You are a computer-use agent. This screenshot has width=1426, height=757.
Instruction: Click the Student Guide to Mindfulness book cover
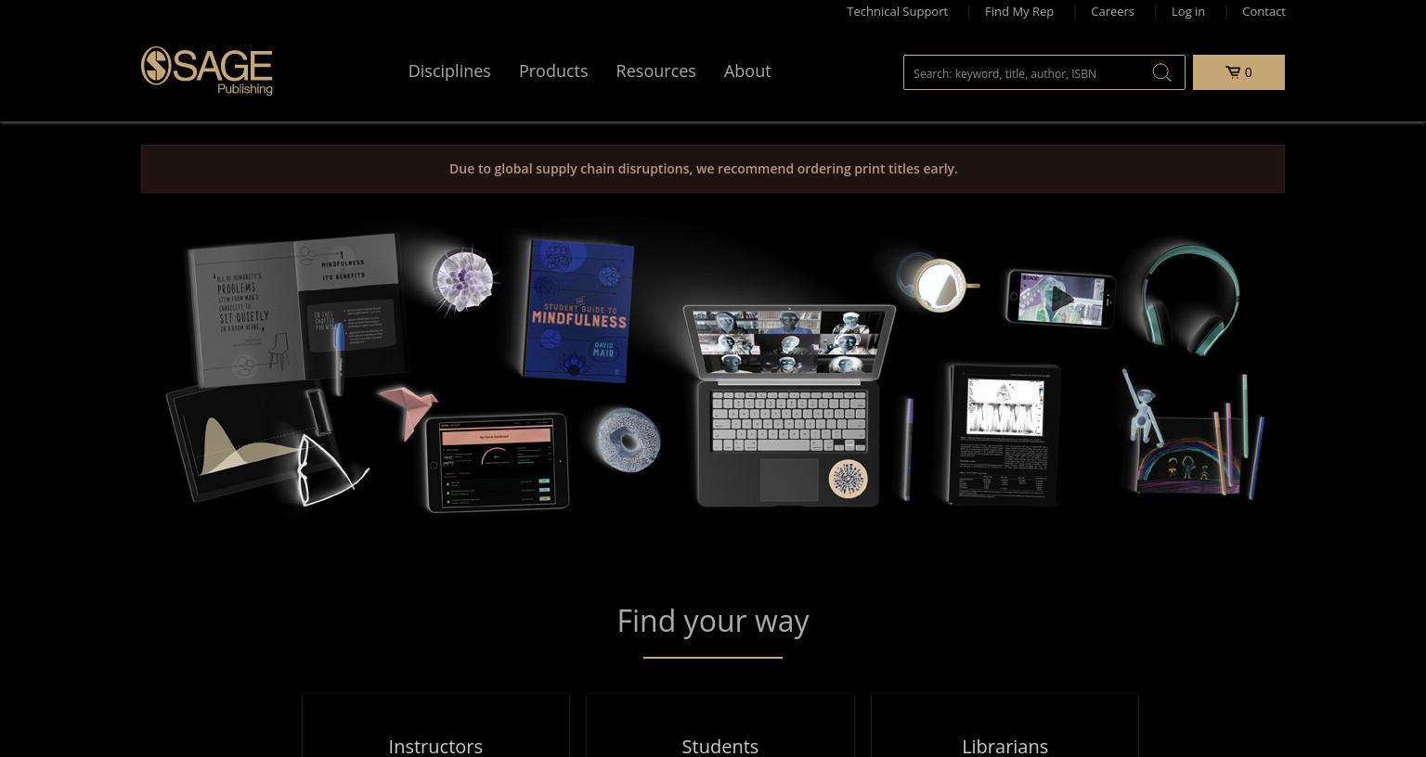click(x=578, y=311)
